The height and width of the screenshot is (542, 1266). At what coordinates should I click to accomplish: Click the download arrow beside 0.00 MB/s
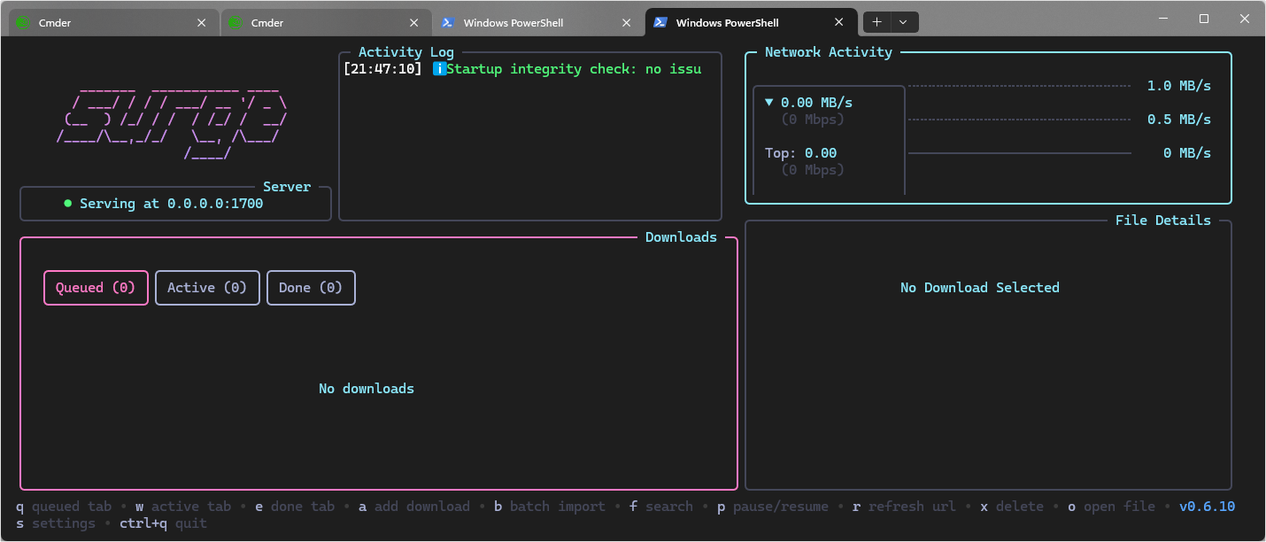pyautogui.click(x=768, y=103)
